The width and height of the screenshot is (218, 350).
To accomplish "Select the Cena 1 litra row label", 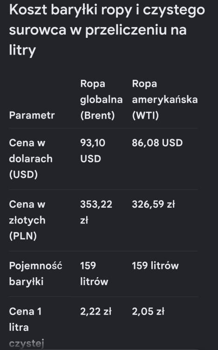I will click(x=25, y=319).
